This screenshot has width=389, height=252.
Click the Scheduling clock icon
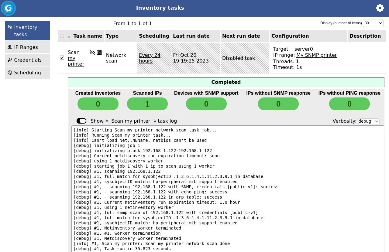[x=10, y=73]
